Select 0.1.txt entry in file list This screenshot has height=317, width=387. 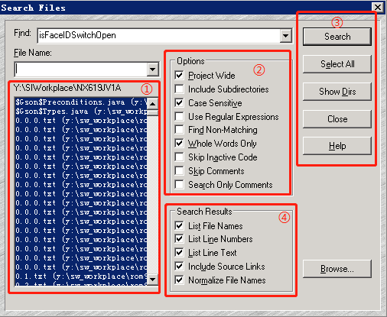(81, 277)
